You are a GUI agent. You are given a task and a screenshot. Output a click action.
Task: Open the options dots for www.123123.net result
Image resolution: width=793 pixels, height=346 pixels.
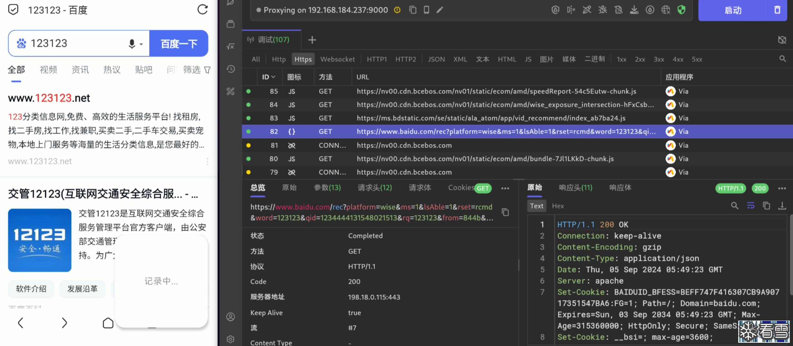207,161
